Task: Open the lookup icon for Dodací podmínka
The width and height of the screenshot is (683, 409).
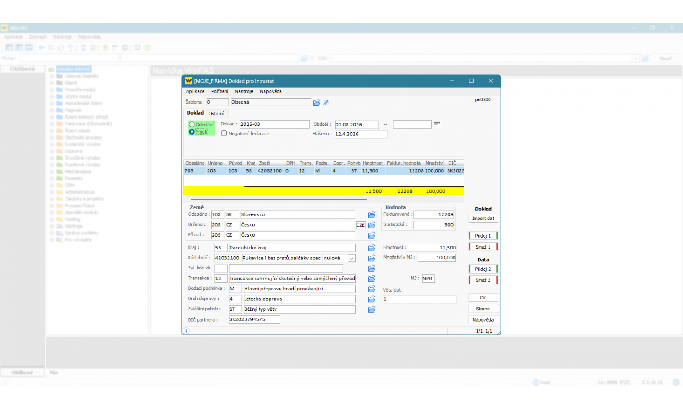Action: tap(372, 289)
